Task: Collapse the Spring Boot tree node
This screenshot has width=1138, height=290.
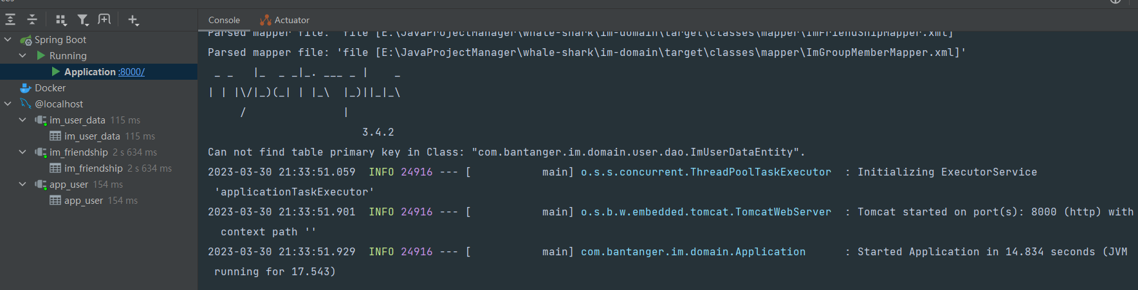Action: (8, 40)
